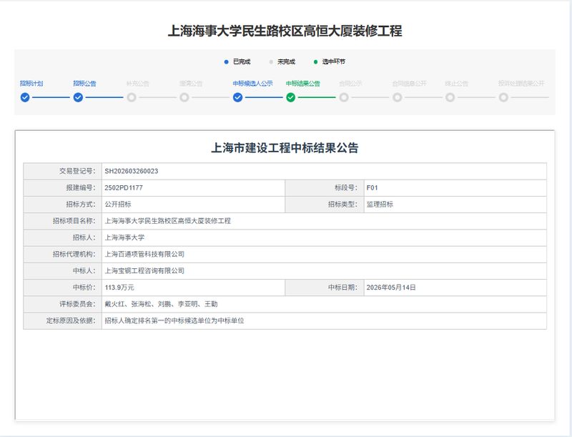Click the 中标人 field label
This screenshot has height=437, width=572.
[x=84, y=270]
